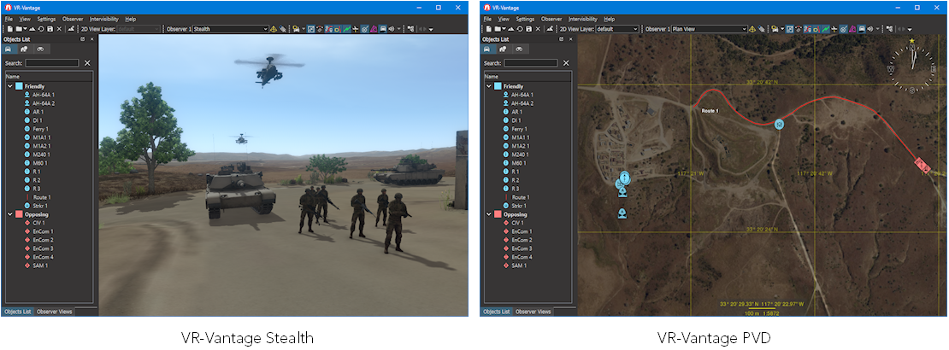Close the Objects List panel in the PVD window
Viewport: 949px width, 350px height.
[570, 39]
